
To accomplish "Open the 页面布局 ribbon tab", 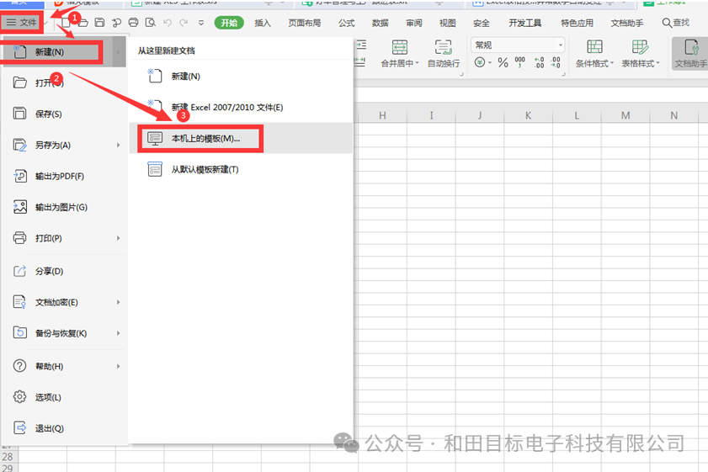I will (x=305, y=23).
